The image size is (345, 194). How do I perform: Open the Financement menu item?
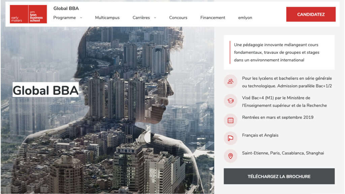213,18
